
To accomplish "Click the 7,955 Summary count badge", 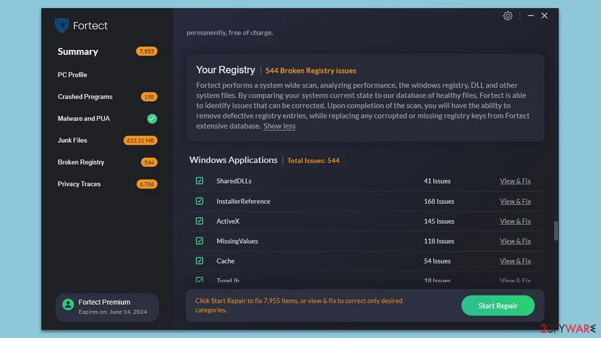I will 146,51.
